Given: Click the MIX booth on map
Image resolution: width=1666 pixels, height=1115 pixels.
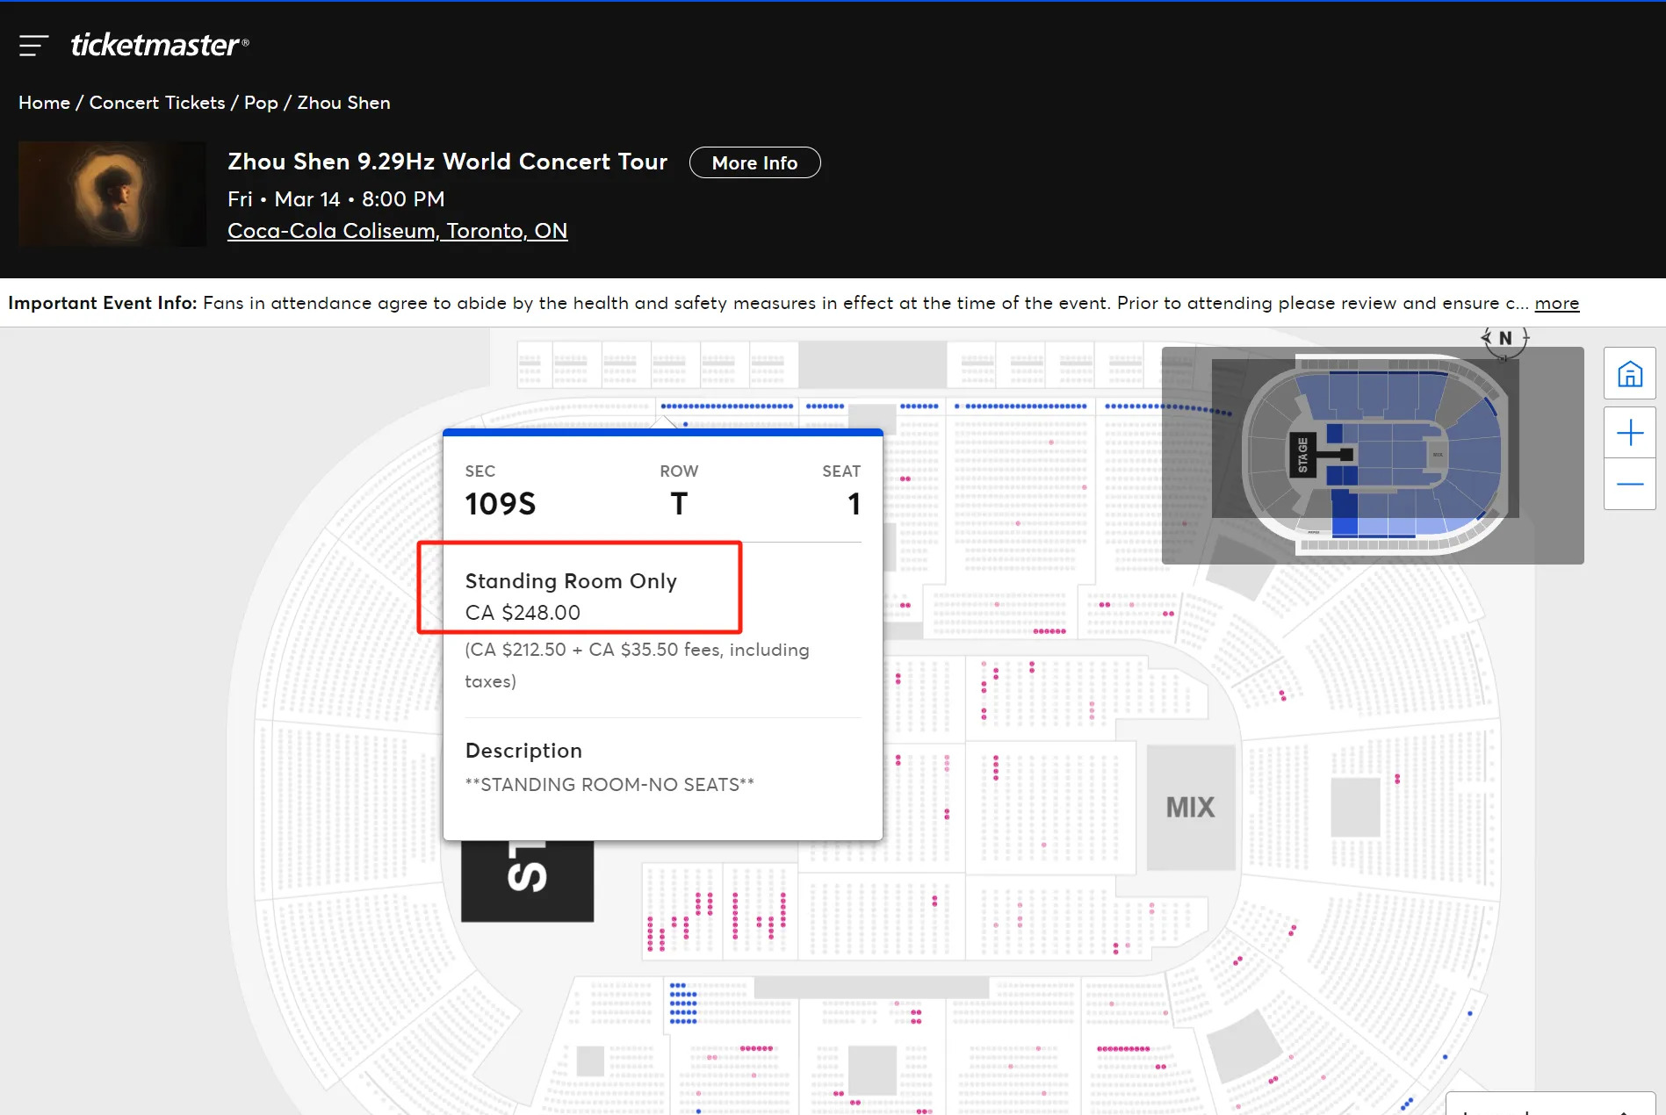Looking at the screenshot, I should (x=1191, y=808).
